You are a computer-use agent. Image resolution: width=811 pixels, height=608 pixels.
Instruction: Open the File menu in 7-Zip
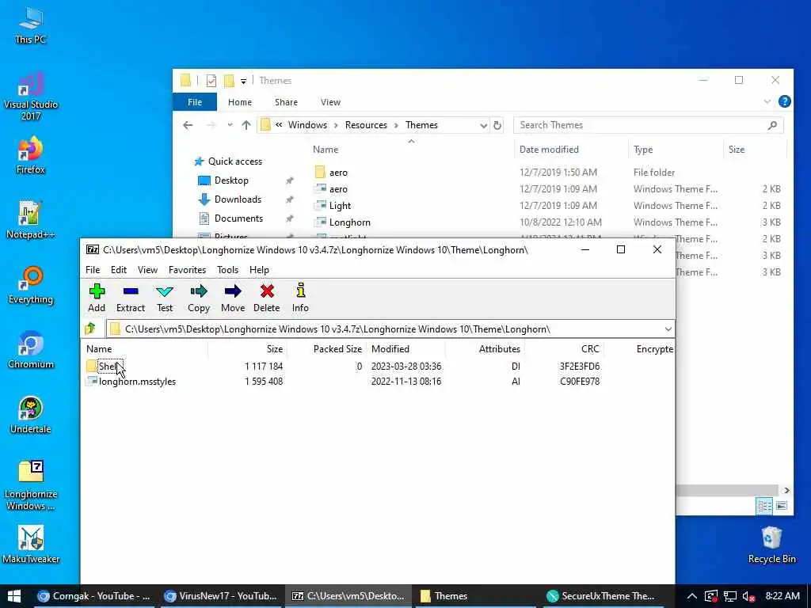point(93,270)
